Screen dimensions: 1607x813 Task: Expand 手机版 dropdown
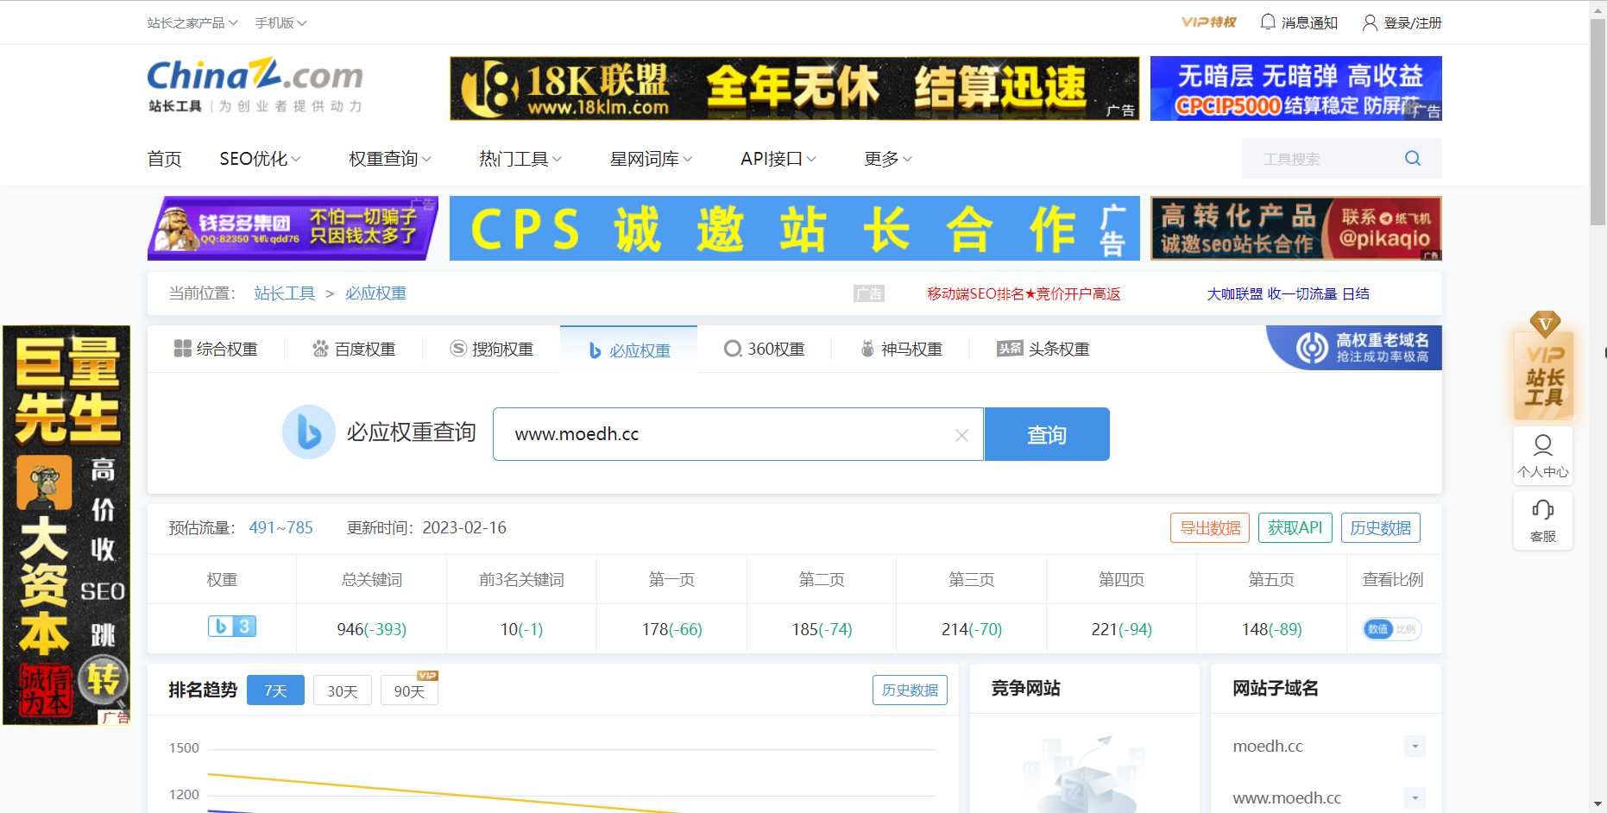point(280,22)
